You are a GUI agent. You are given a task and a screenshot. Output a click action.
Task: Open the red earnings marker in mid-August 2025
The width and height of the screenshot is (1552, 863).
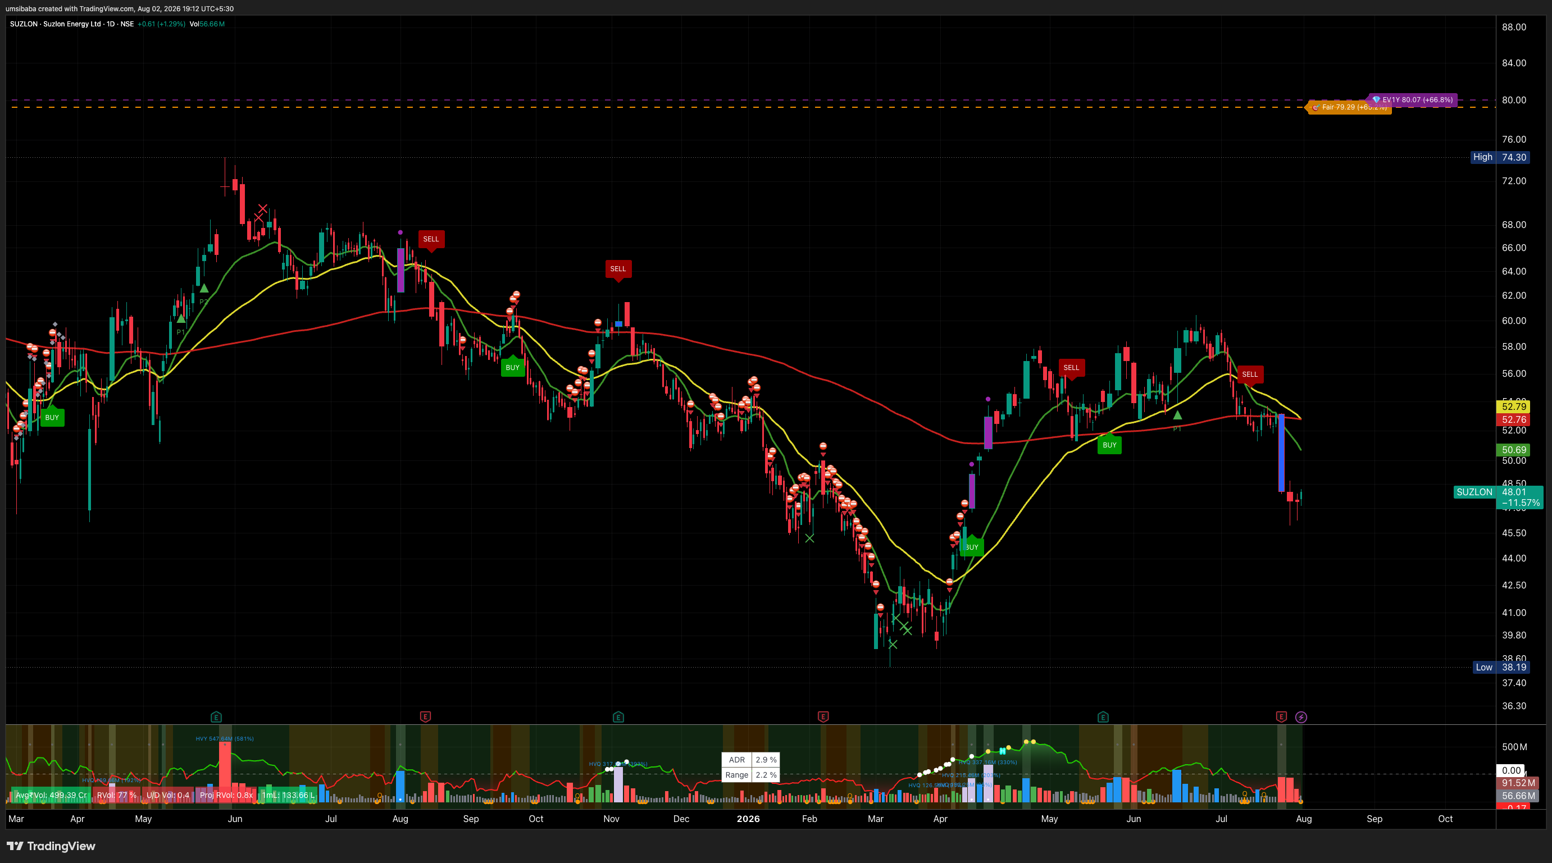[x=425, y=716]
